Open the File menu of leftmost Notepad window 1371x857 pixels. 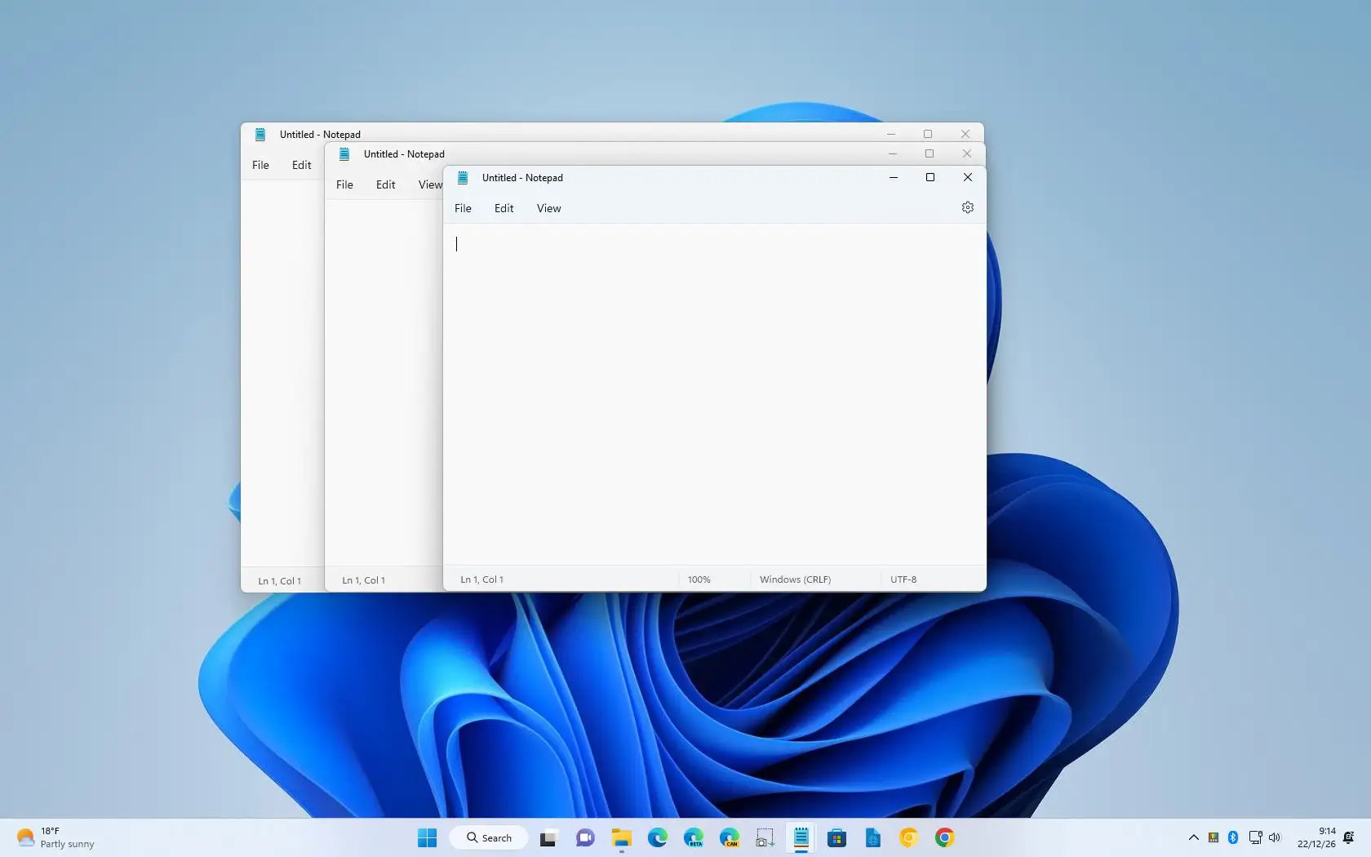point(260,165)
